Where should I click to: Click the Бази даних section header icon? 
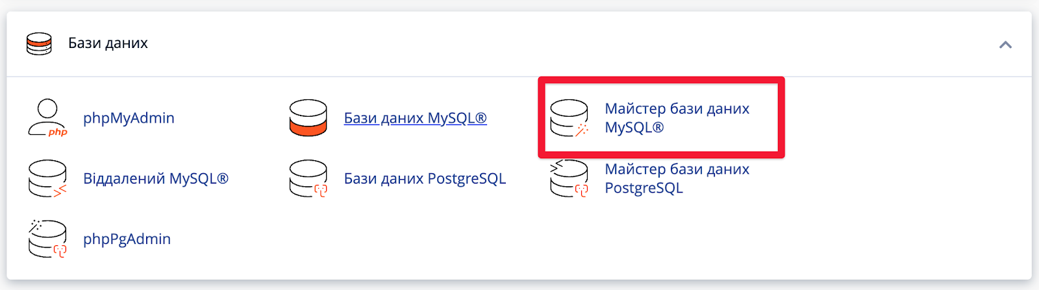pyautogui.click(x=39, y=43)
